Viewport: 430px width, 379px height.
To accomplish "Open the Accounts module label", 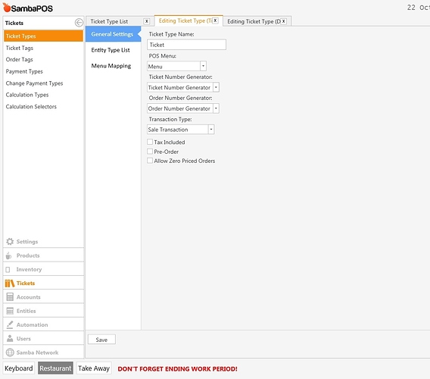I will [x=29, y=297].
